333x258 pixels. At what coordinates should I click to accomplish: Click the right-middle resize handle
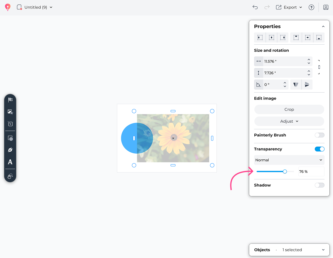[x=212, y=138]
